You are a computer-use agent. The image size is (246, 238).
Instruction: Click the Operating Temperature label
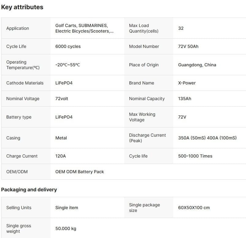[x=23, y=65]
